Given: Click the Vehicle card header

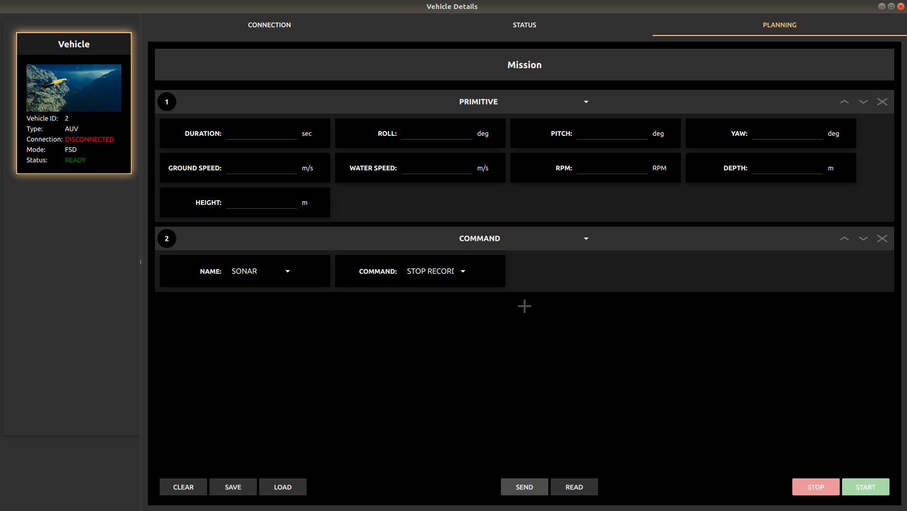Looking at the screenshot, I should coord(74,44).
